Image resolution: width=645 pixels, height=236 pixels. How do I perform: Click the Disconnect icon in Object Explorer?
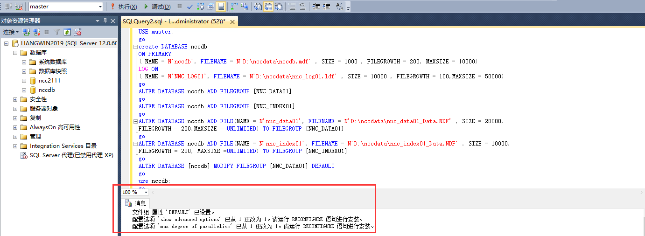[x=36, y=32]
